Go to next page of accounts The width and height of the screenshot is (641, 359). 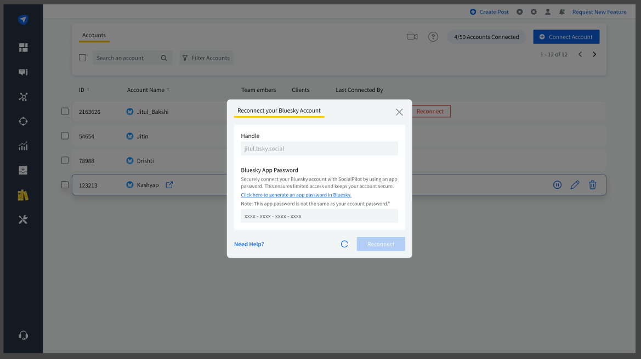tap(594, 54)
